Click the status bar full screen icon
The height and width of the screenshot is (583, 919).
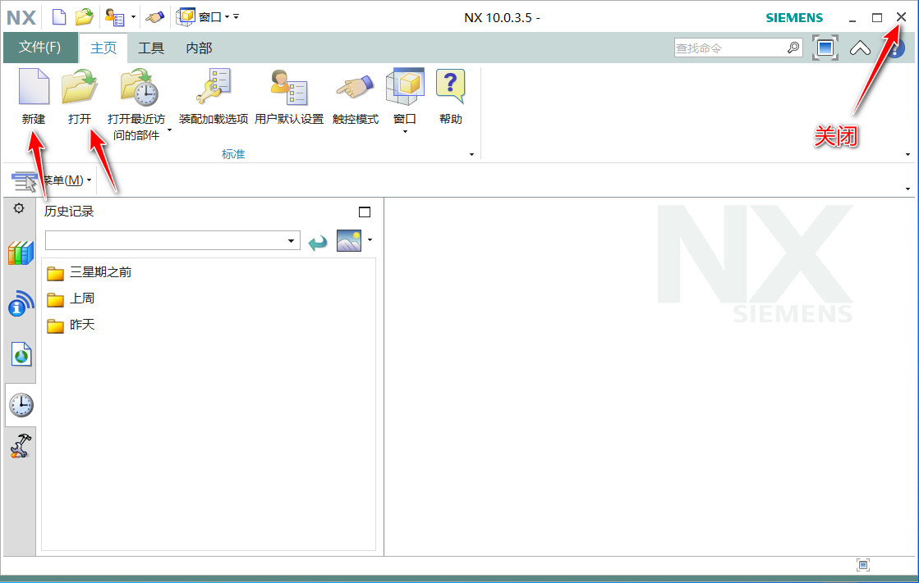pyautogui.click(x=862, y=565)
